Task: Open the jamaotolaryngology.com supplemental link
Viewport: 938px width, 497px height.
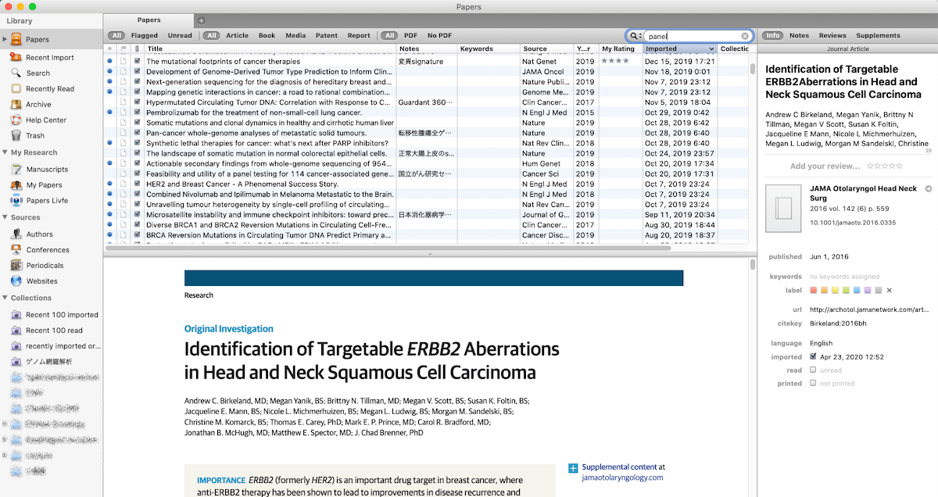Action: click(x=622, y=477)
